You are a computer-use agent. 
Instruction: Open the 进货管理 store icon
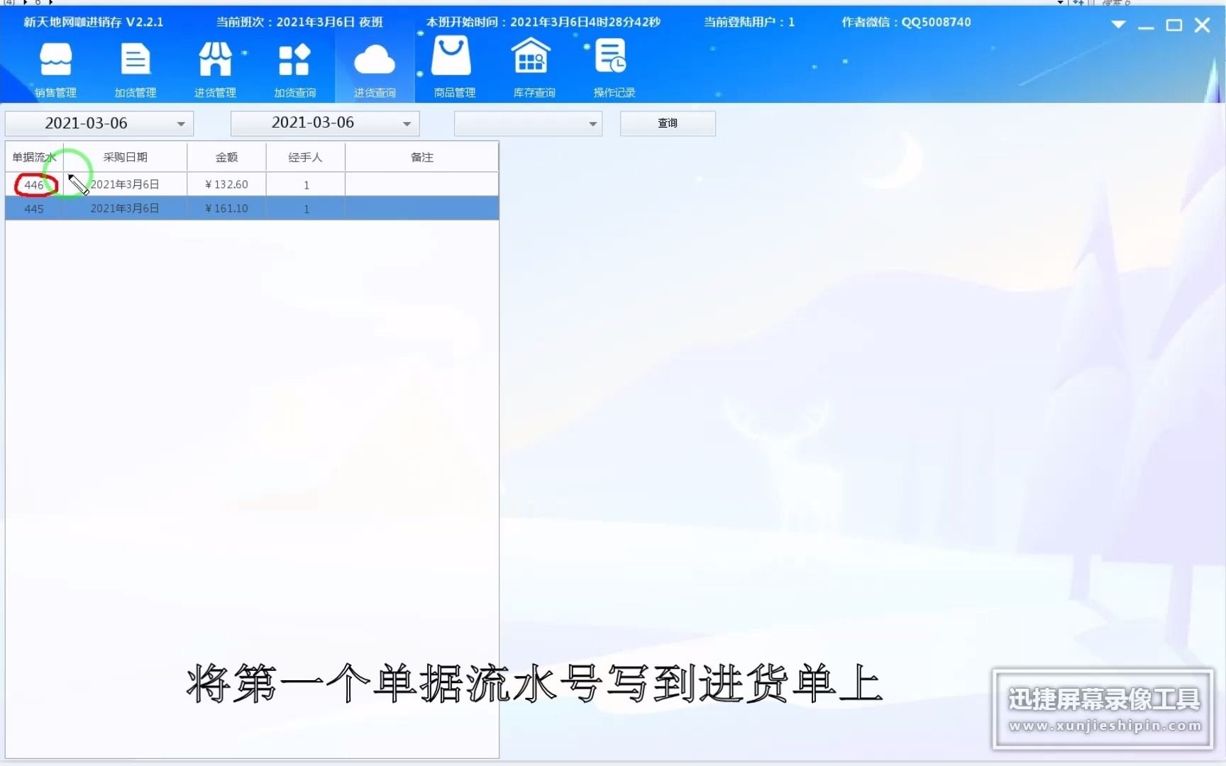coord(215,70)
